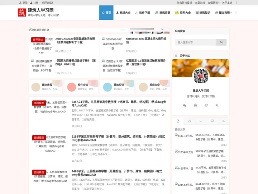Open the 关于本站 top link
The image size is (258, 194).
227,3
